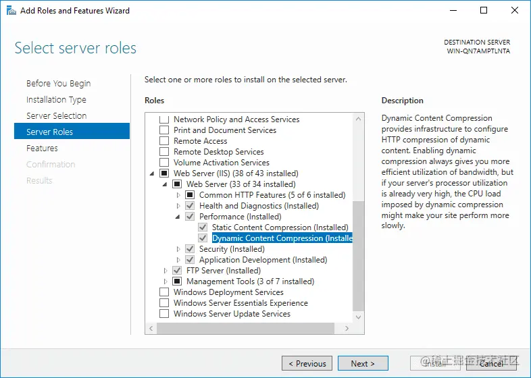
Task: Open the Features step
Action: point(42,148)
